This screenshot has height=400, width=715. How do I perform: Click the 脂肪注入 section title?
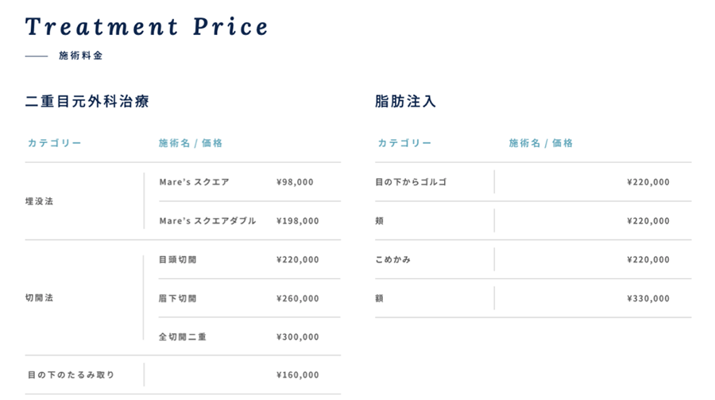[405, 101]
